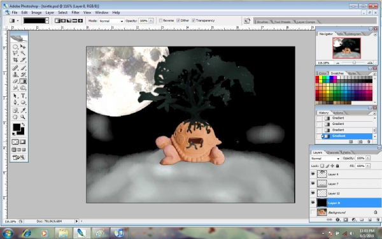382x239 pixels.
Task: Toggle lock all padlock icon
Action: [x=337, y=166]
